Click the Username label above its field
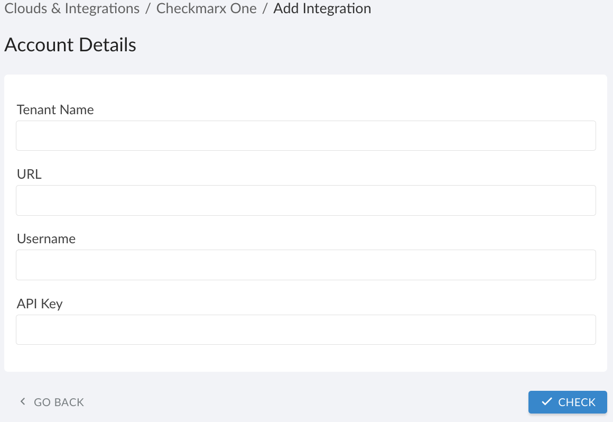Image resolution: width=613 pixels, height=422 pixels. [x=46, y=239]
